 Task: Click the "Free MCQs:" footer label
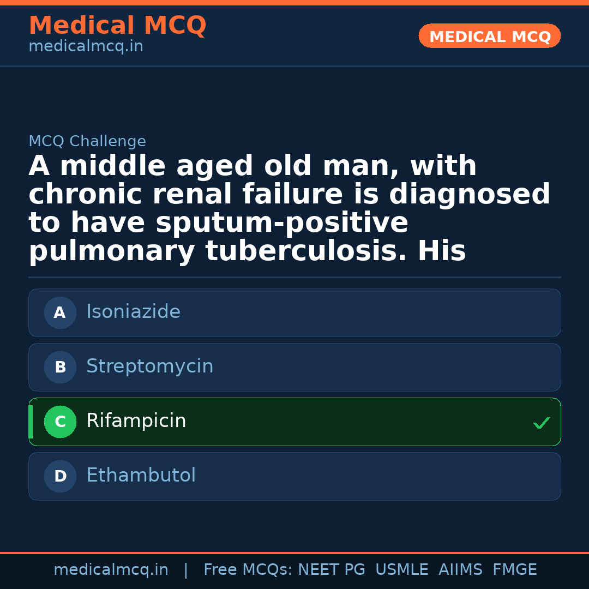tap(248, 570)
